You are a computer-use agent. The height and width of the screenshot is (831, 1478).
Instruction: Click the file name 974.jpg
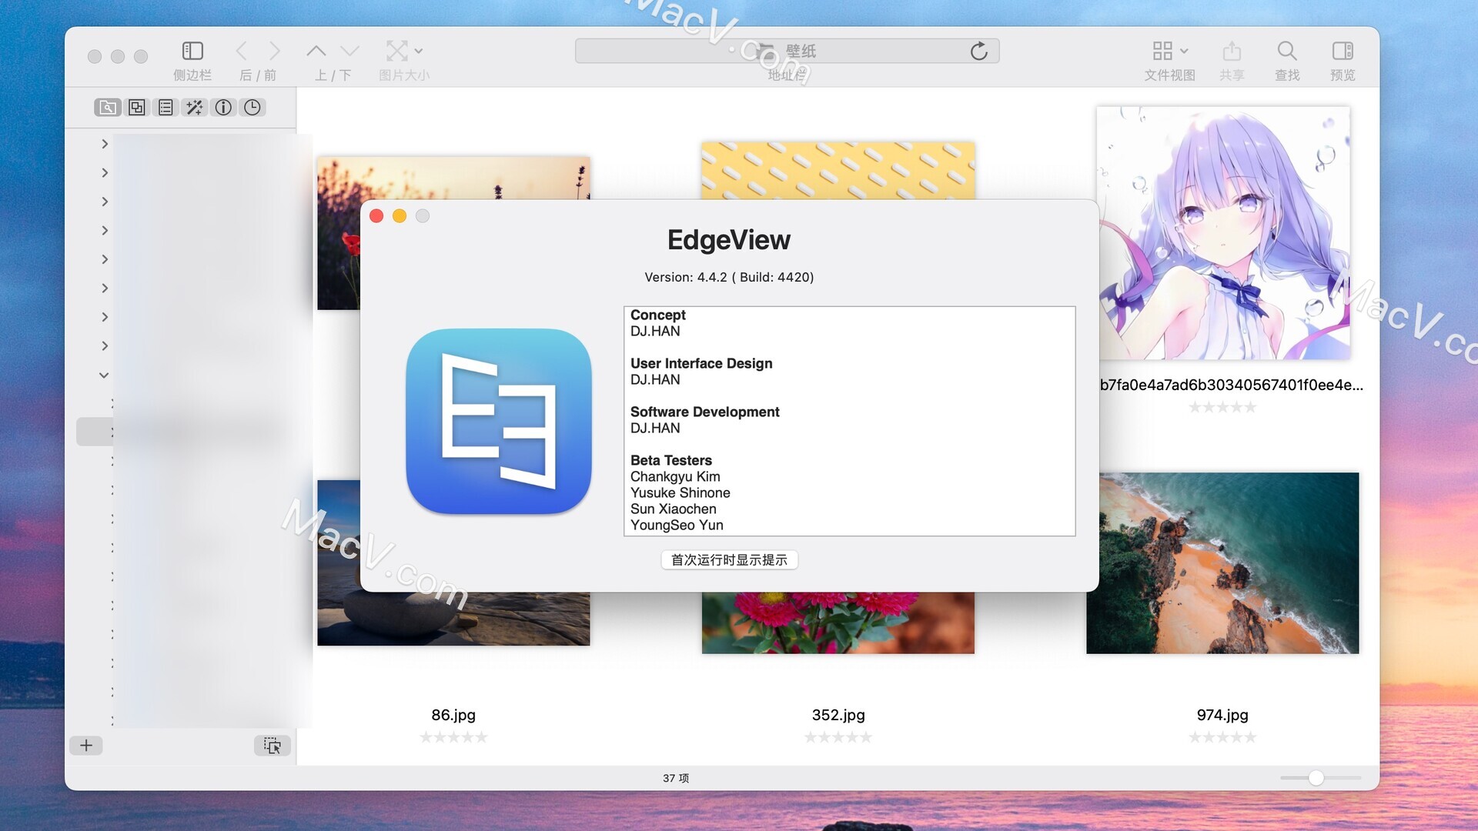(1222, 715)
